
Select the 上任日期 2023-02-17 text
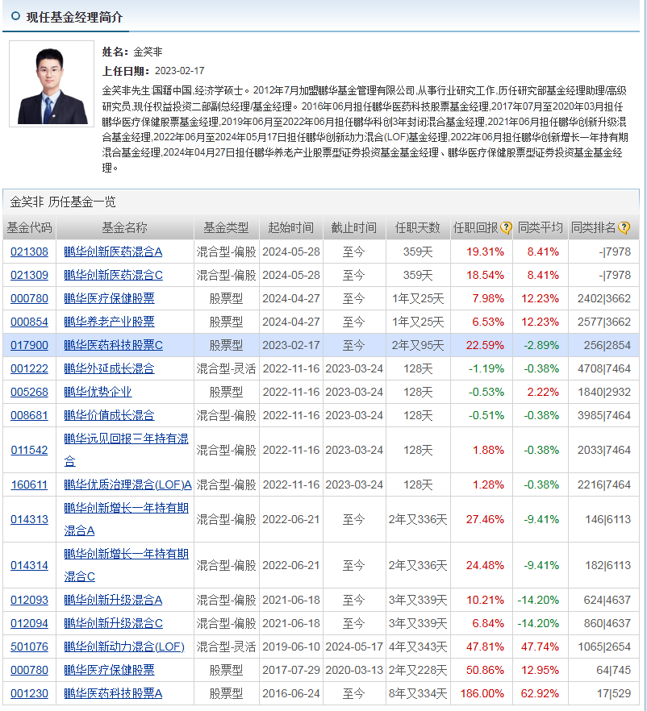[153, 71]
